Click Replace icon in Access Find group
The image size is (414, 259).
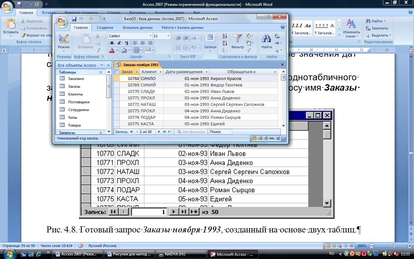click(277, 36)
